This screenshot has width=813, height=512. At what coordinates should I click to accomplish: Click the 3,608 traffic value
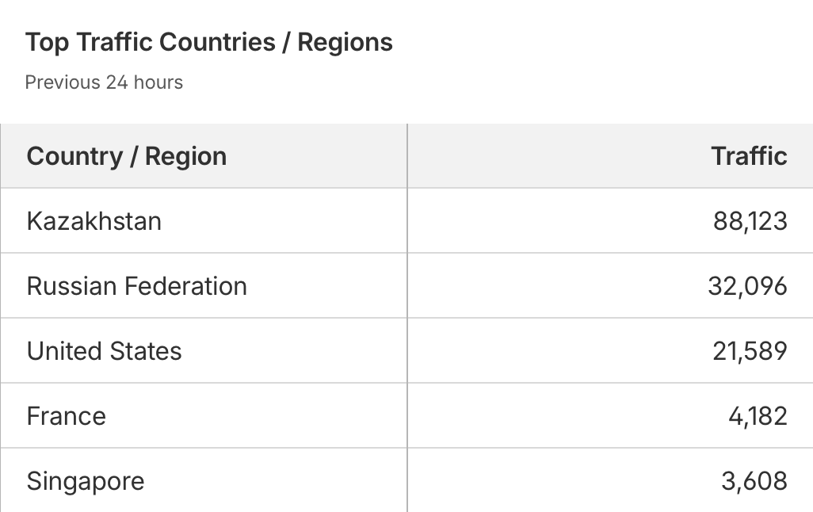coord(754,481)
